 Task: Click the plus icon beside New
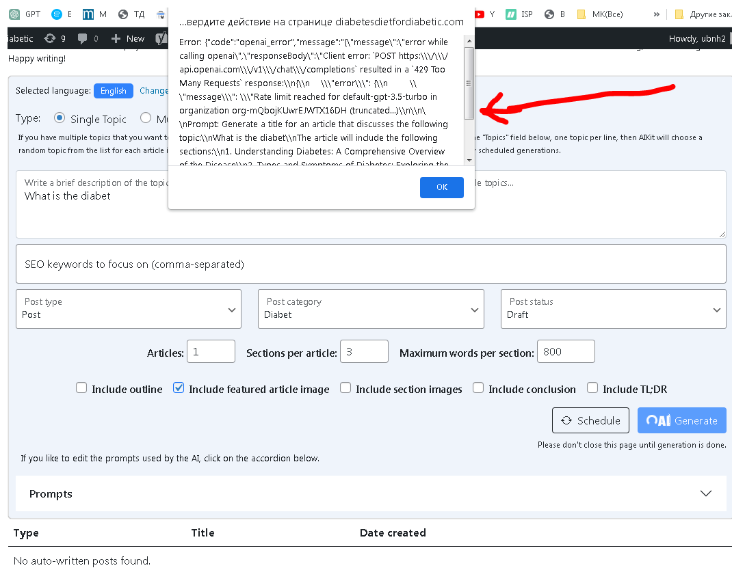[116, 39]
